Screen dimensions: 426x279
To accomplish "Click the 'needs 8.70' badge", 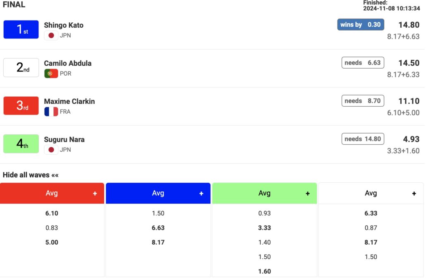I will pyautogui.click(x=363, y=101).
